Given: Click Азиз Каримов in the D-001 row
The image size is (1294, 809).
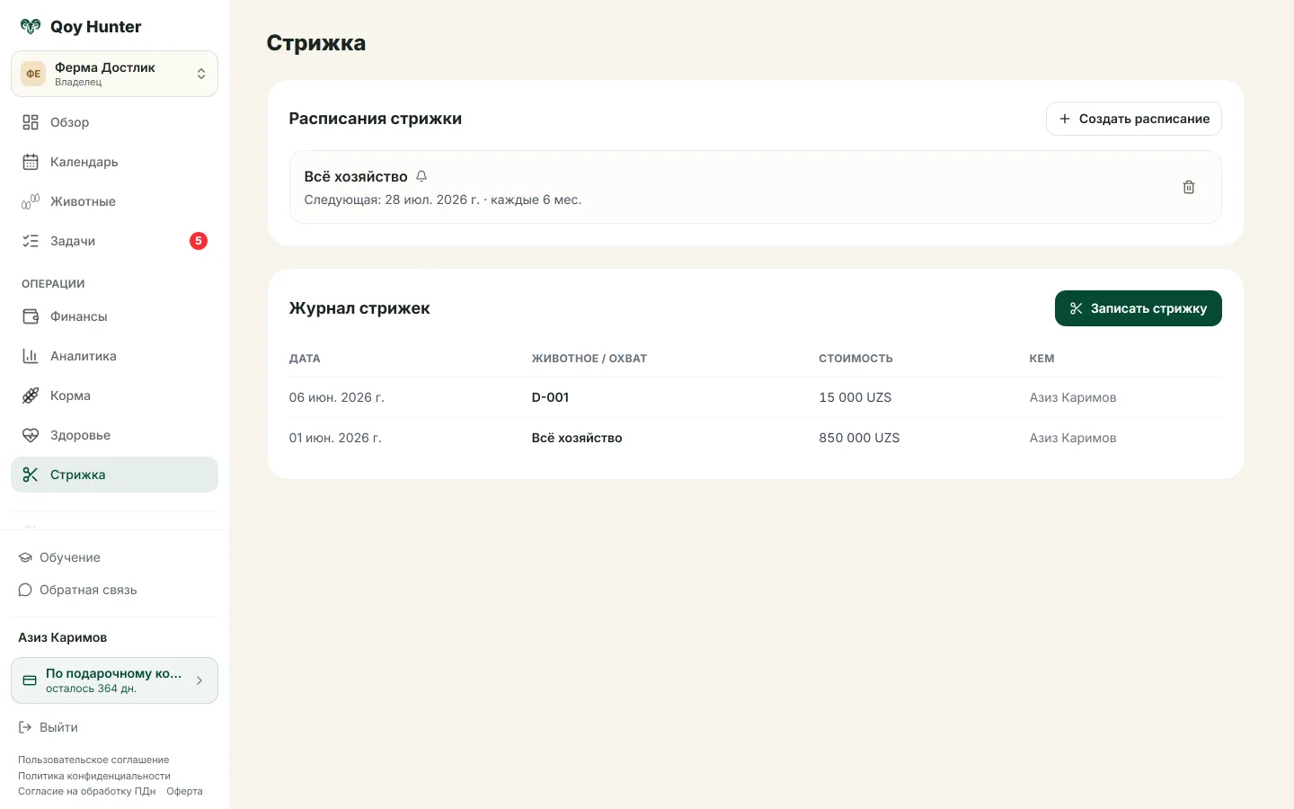Looking at the screenshot, I should [x=1073, y=397].
